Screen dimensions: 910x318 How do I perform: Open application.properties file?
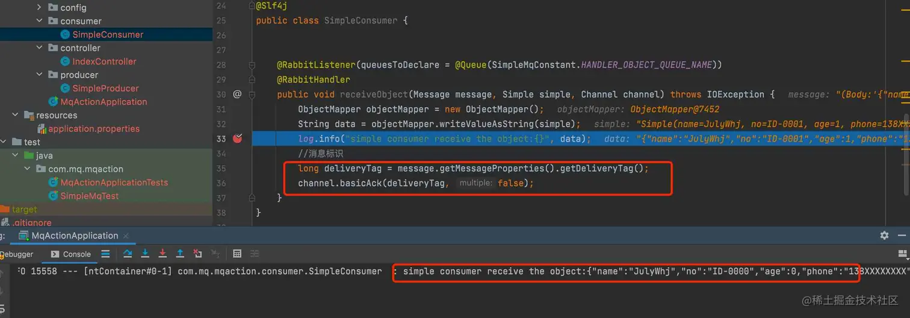94,128
